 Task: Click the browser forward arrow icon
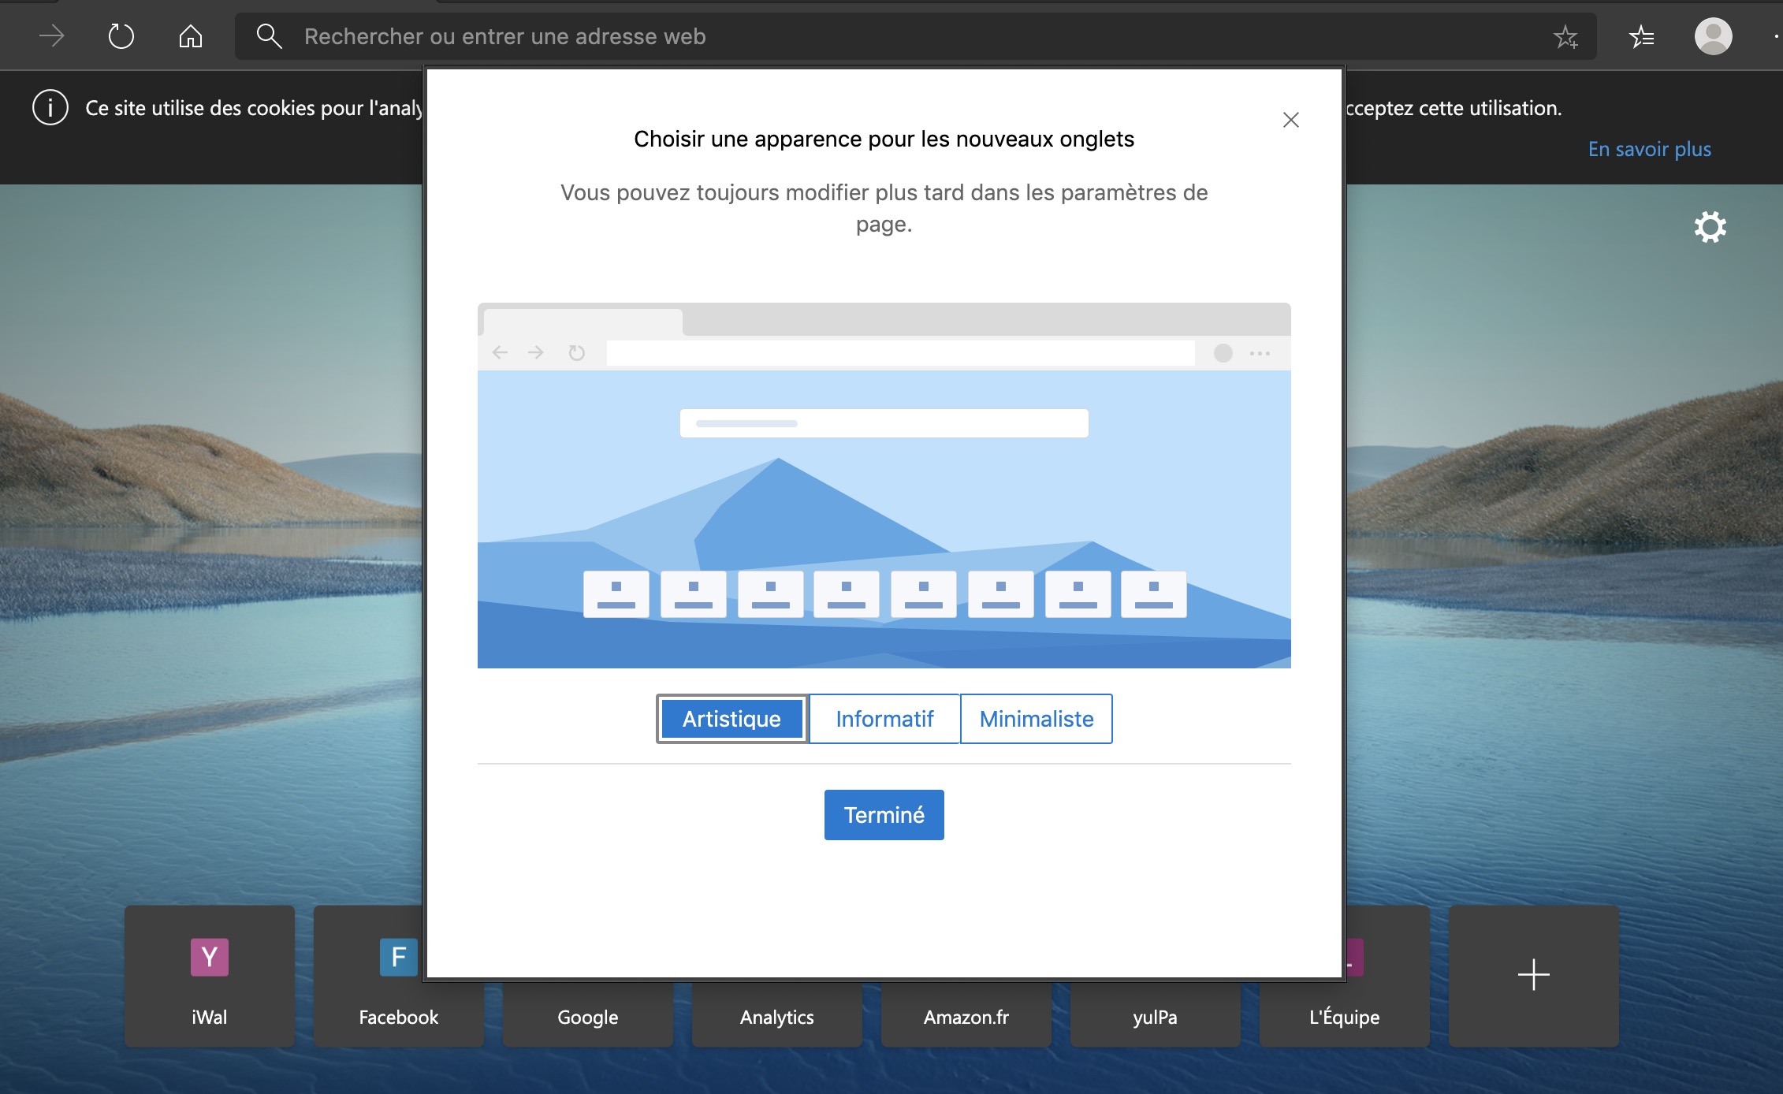[52, 36]
